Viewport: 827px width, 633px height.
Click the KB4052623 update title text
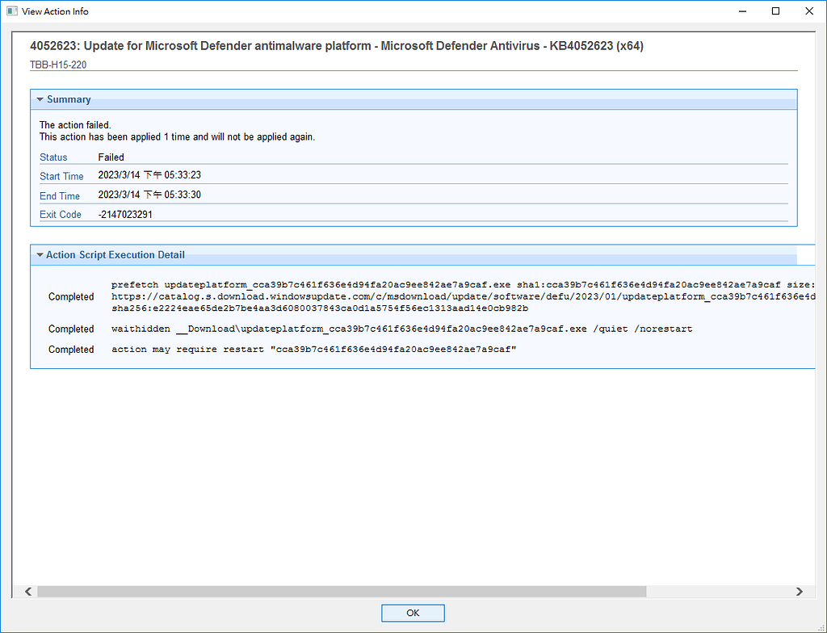click(x=339, y=46)
